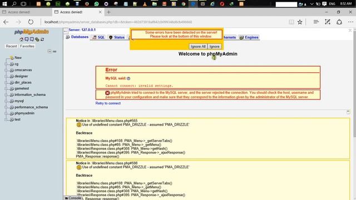Open Action Center notifications icon
Viewport: 356px width, 200px height.
click(325, 4)
